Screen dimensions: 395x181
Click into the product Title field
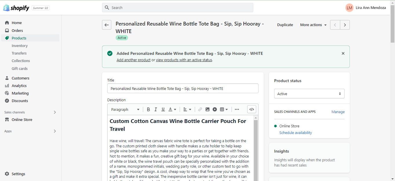point(183,88)
